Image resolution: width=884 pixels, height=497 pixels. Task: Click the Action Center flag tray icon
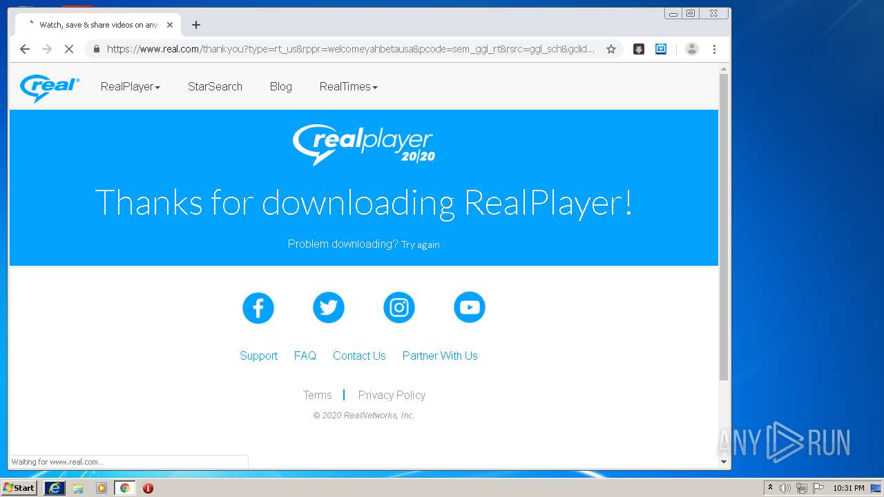(x=818, y=488)
